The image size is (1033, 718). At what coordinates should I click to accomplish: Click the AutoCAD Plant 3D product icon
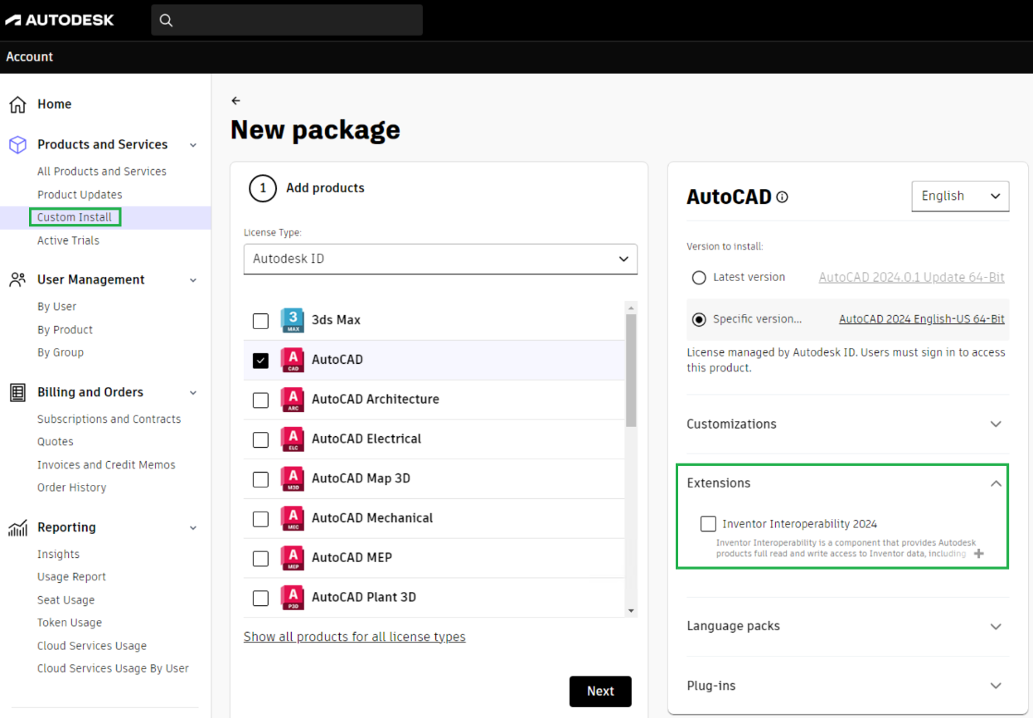tap(292, 597)
